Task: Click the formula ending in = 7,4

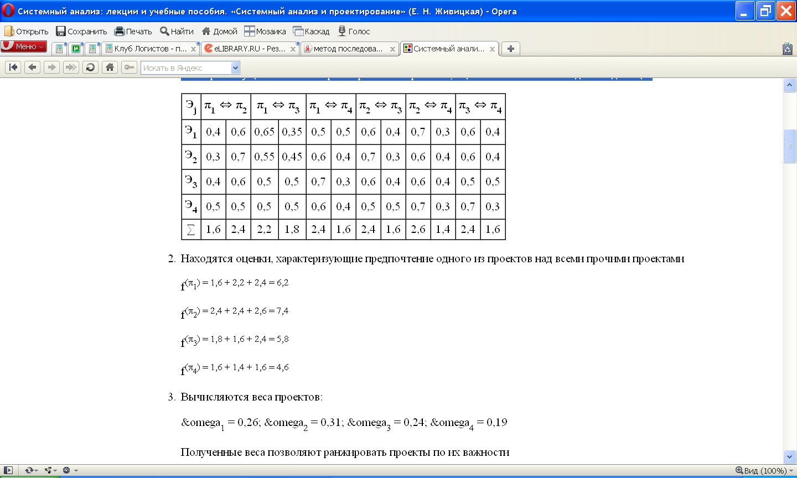Action: pyautogui.click(x=235, y=312)
